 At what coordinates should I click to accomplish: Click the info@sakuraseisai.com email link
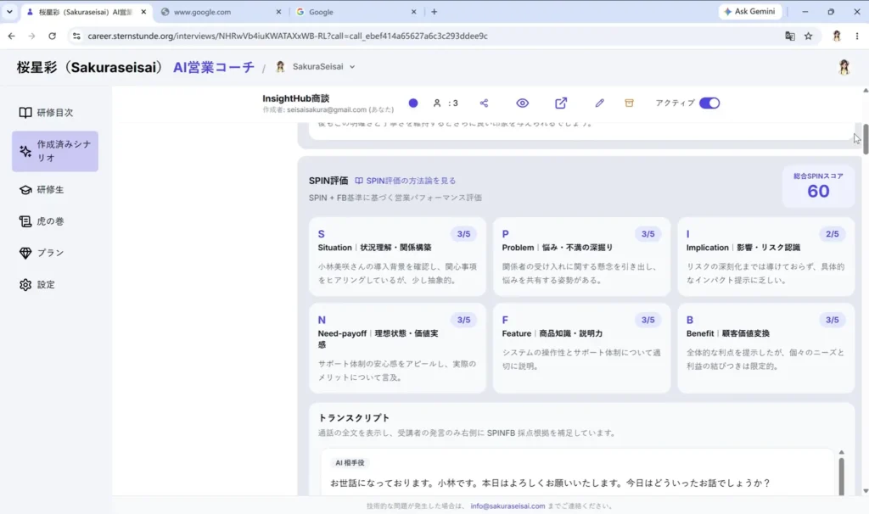[507, 506]
